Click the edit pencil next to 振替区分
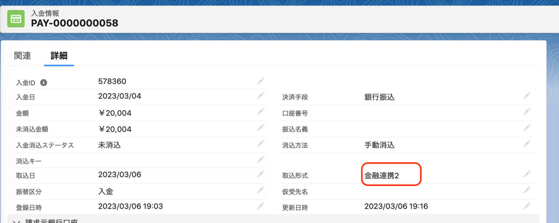Screen dimensions: 559x223 point(261,190)
